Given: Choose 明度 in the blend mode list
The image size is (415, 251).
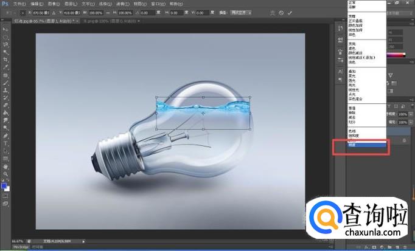Looking at the screenshot, I should coord(364,146).
